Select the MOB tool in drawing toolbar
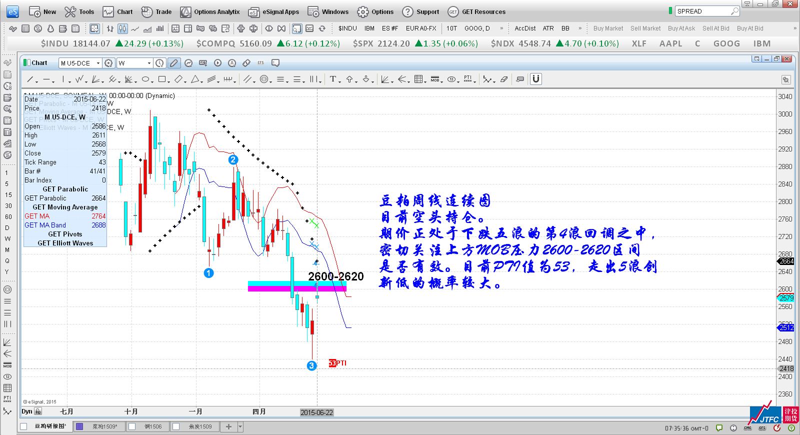800x435 pixels. [435, 79]
